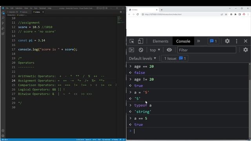
Task: Bookmark this page with the star icon
Action: [x=226, y=14]
